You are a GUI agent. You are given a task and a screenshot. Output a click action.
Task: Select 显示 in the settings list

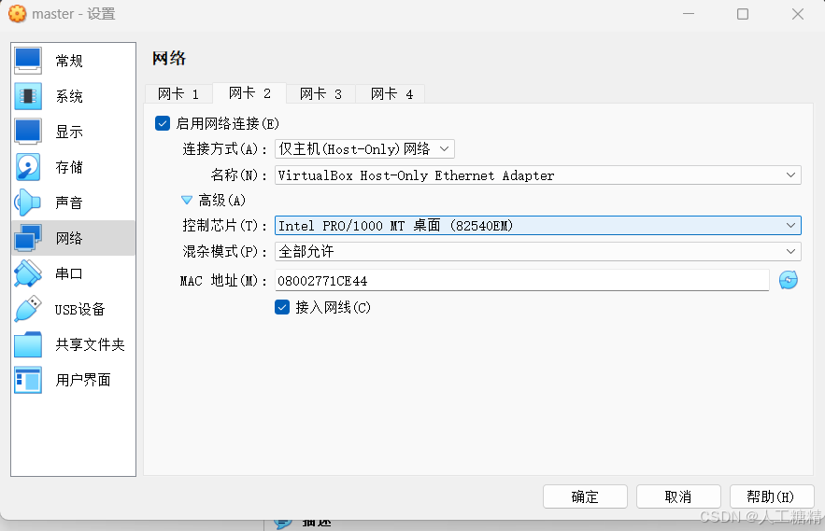tap(73, 132)
